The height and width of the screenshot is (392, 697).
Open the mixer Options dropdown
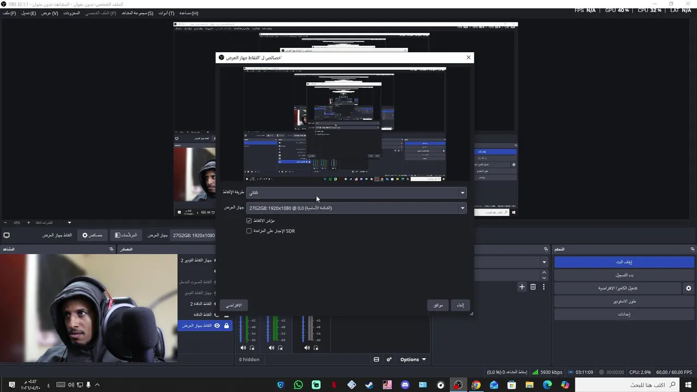(x=413, y=359)
